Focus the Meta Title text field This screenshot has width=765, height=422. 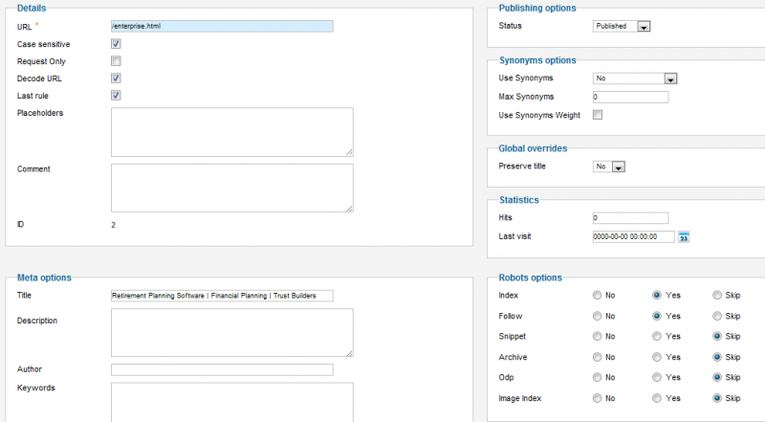[x=222, y=296]
